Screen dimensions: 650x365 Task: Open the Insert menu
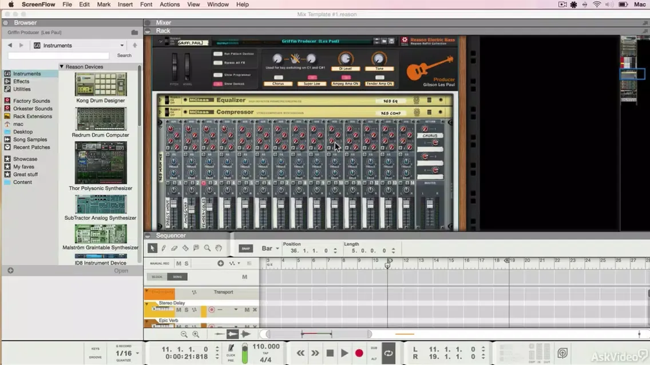click(x=125, y=5)
